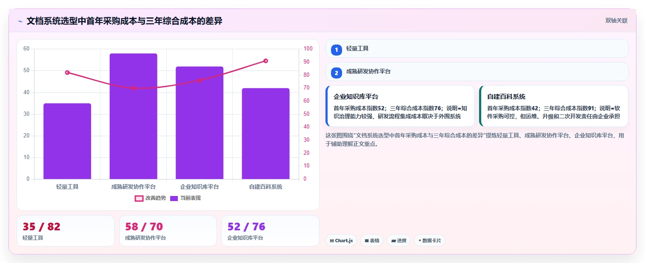The height and width of the screenshot is (263, 645).
Task: Click the line point above 自建百科系统
Action: [265, 61]
